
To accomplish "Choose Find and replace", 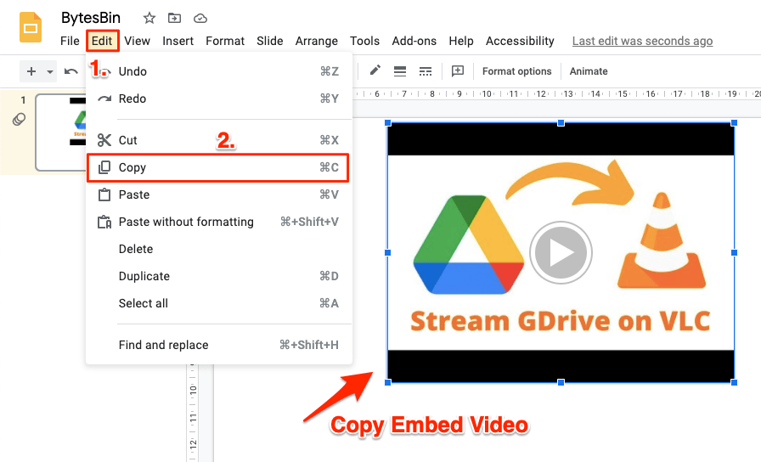I will point(219,345).
